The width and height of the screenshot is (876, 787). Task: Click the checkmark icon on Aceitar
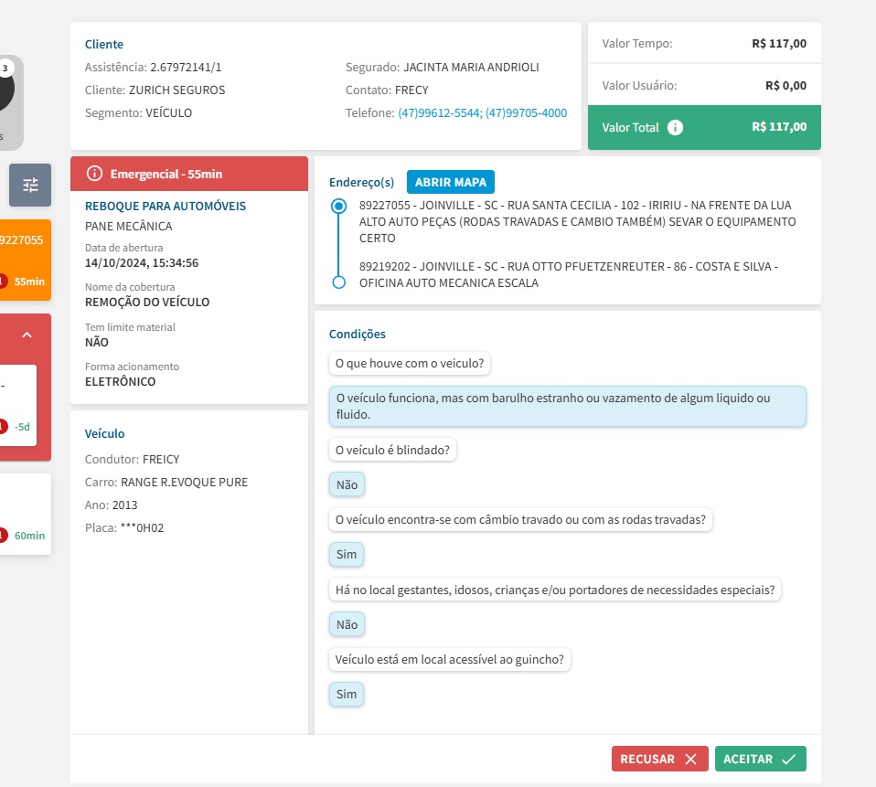788,759
